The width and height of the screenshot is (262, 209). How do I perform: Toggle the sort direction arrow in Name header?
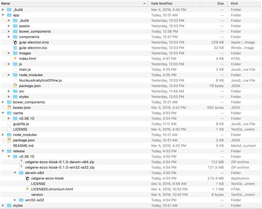144,3
